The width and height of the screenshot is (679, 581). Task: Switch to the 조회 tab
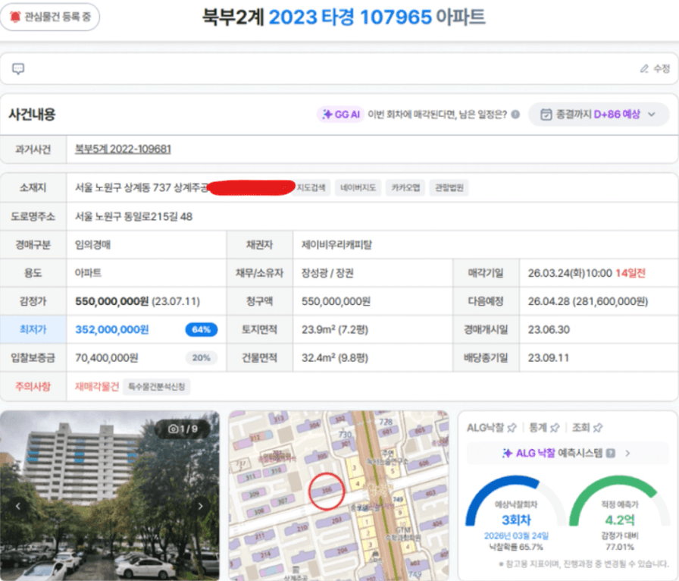pyautogui.click(x=581, y=428)
